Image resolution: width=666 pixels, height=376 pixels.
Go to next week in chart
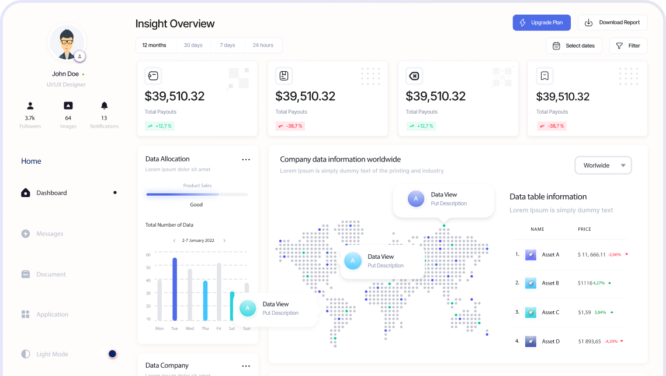point(224,241)
